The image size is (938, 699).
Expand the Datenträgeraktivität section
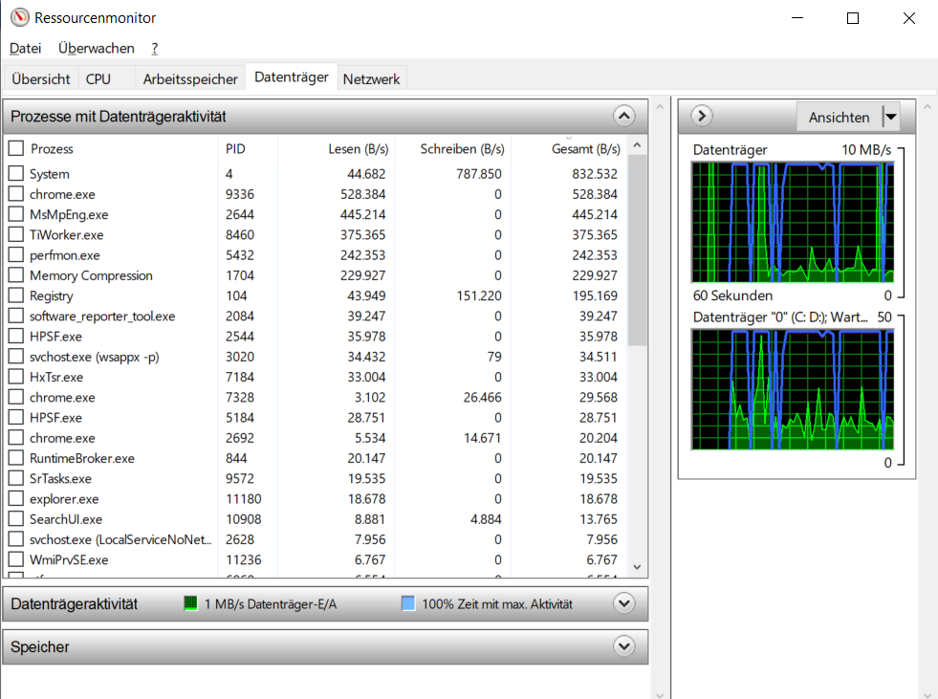tap(624, 603)
